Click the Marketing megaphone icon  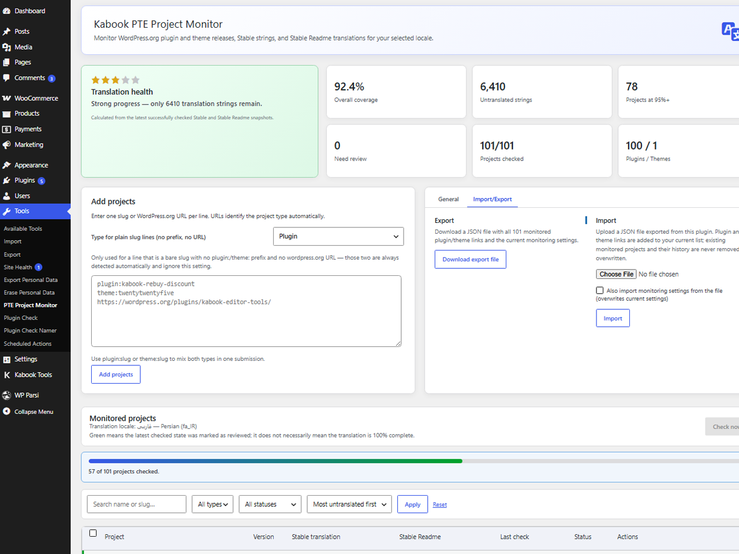(6, 145)
